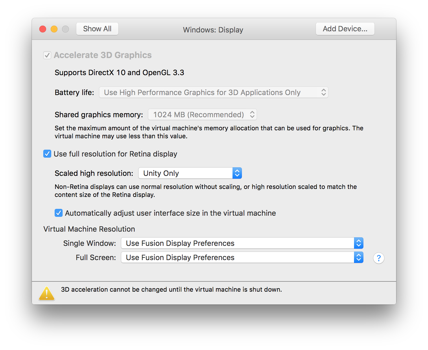
Task: Uncheck Use full resolution for Retina display
Action: (47, 154)
